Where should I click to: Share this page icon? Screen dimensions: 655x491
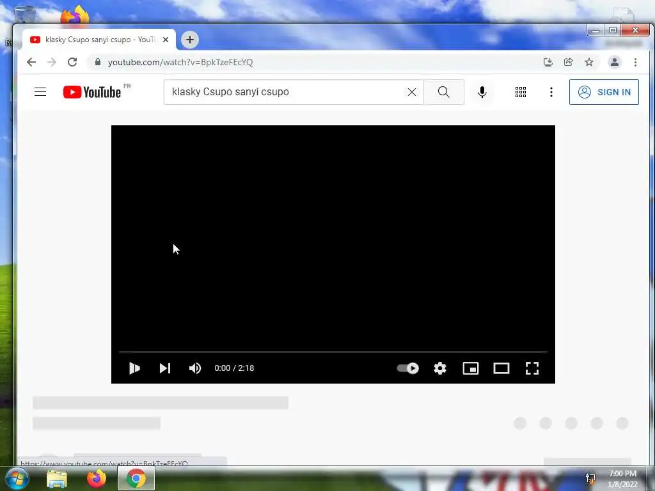click(x=569, y=62)
